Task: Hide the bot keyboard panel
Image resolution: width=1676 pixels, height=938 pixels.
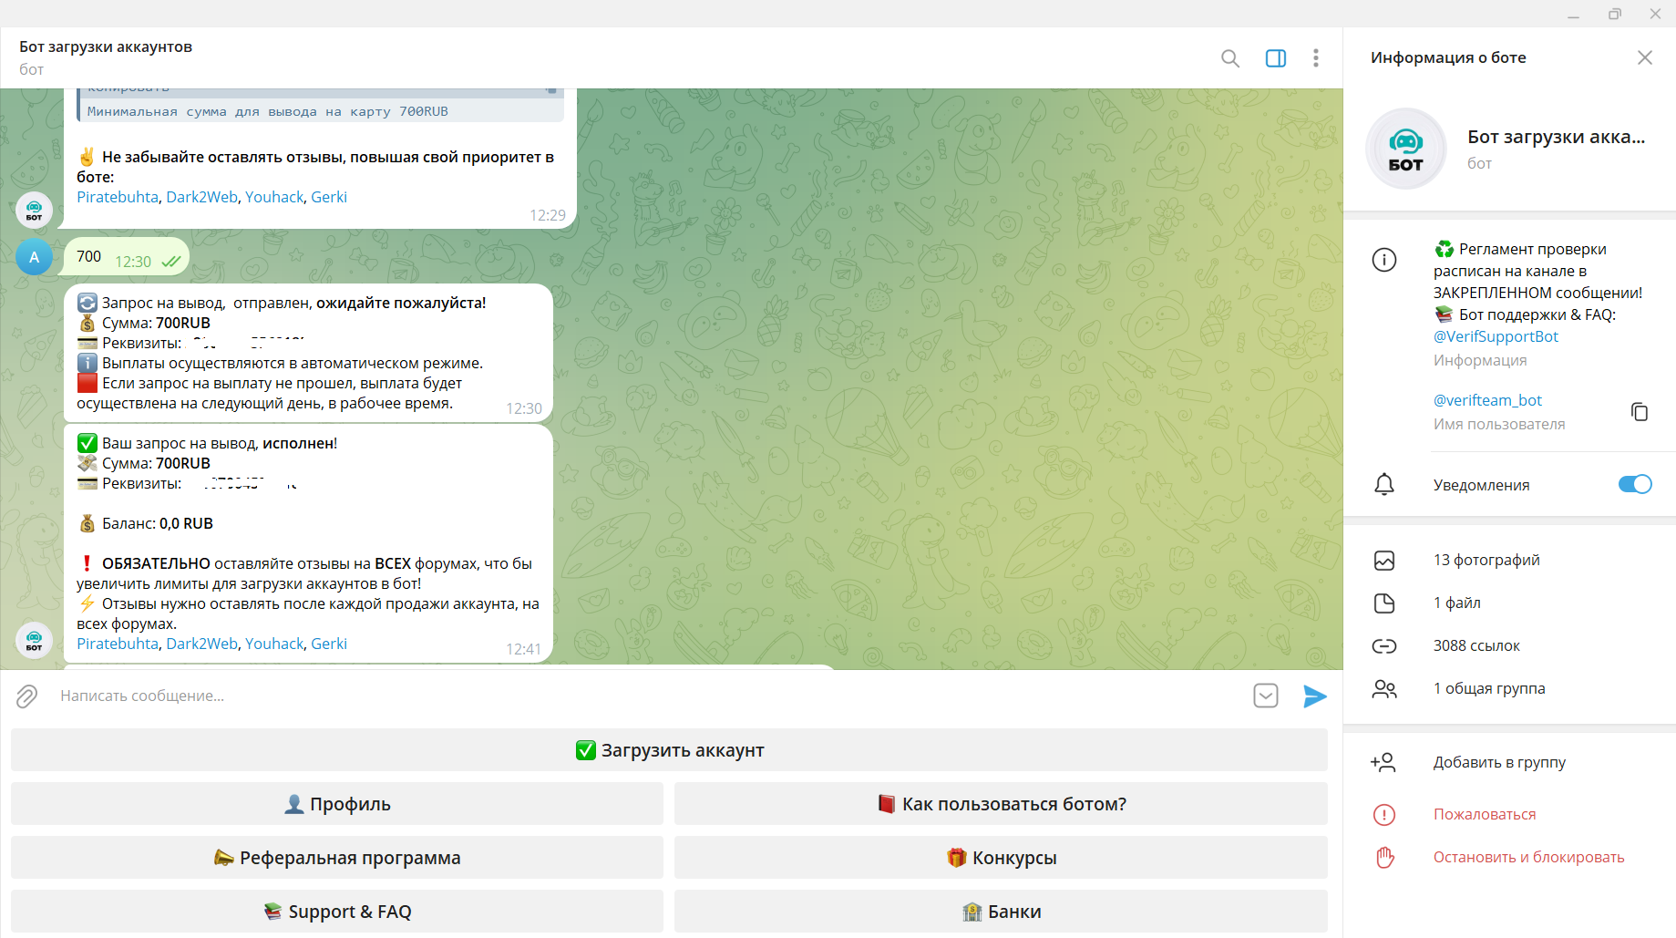Action: tap(1265, 696)
